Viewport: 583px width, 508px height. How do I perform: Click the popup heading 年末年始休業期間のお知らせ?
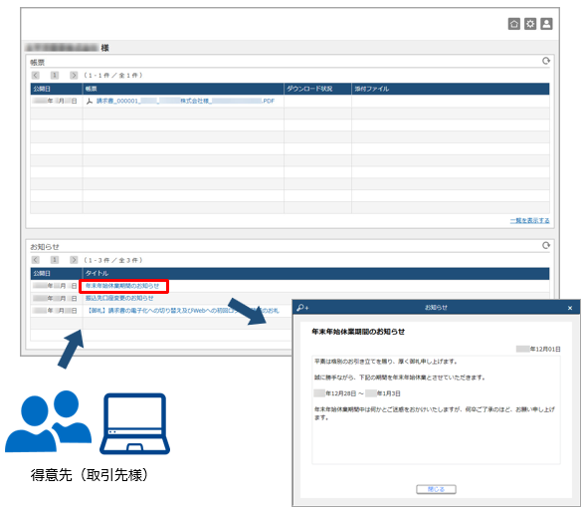click(x=358, y=332)
